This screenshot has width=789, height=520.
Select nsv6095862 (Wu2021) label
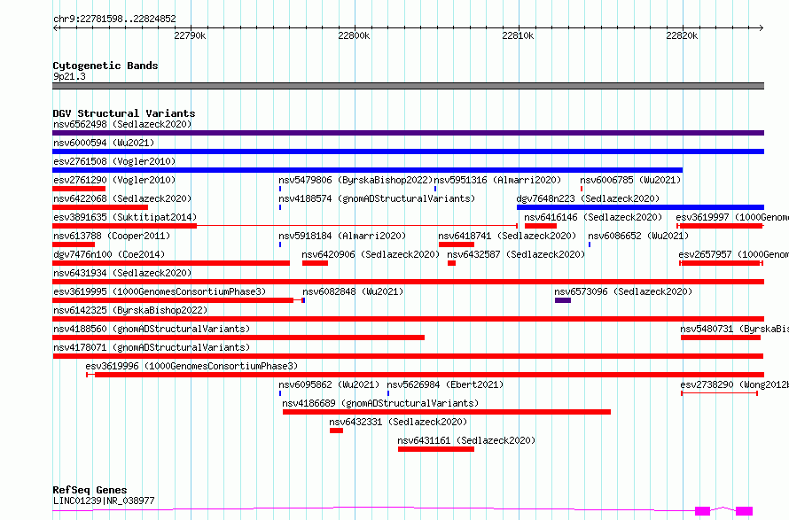329,384
